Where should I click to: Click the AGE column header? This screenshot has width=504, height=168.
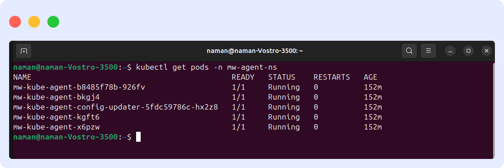[370, 77]
